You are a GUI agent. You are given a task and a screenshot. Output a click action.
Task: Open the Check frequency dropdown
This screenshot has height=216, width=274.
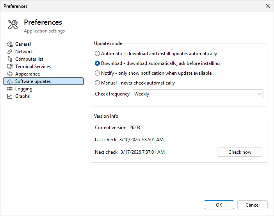[198, 94]
